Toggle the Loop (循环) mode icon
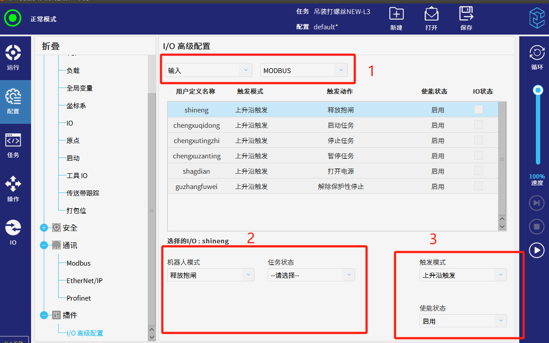549x343 pixels. click(x=537, y=53)
